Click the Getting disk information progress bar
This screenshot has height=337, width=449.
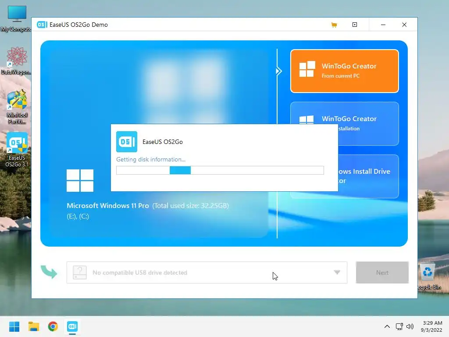(220, 170)
